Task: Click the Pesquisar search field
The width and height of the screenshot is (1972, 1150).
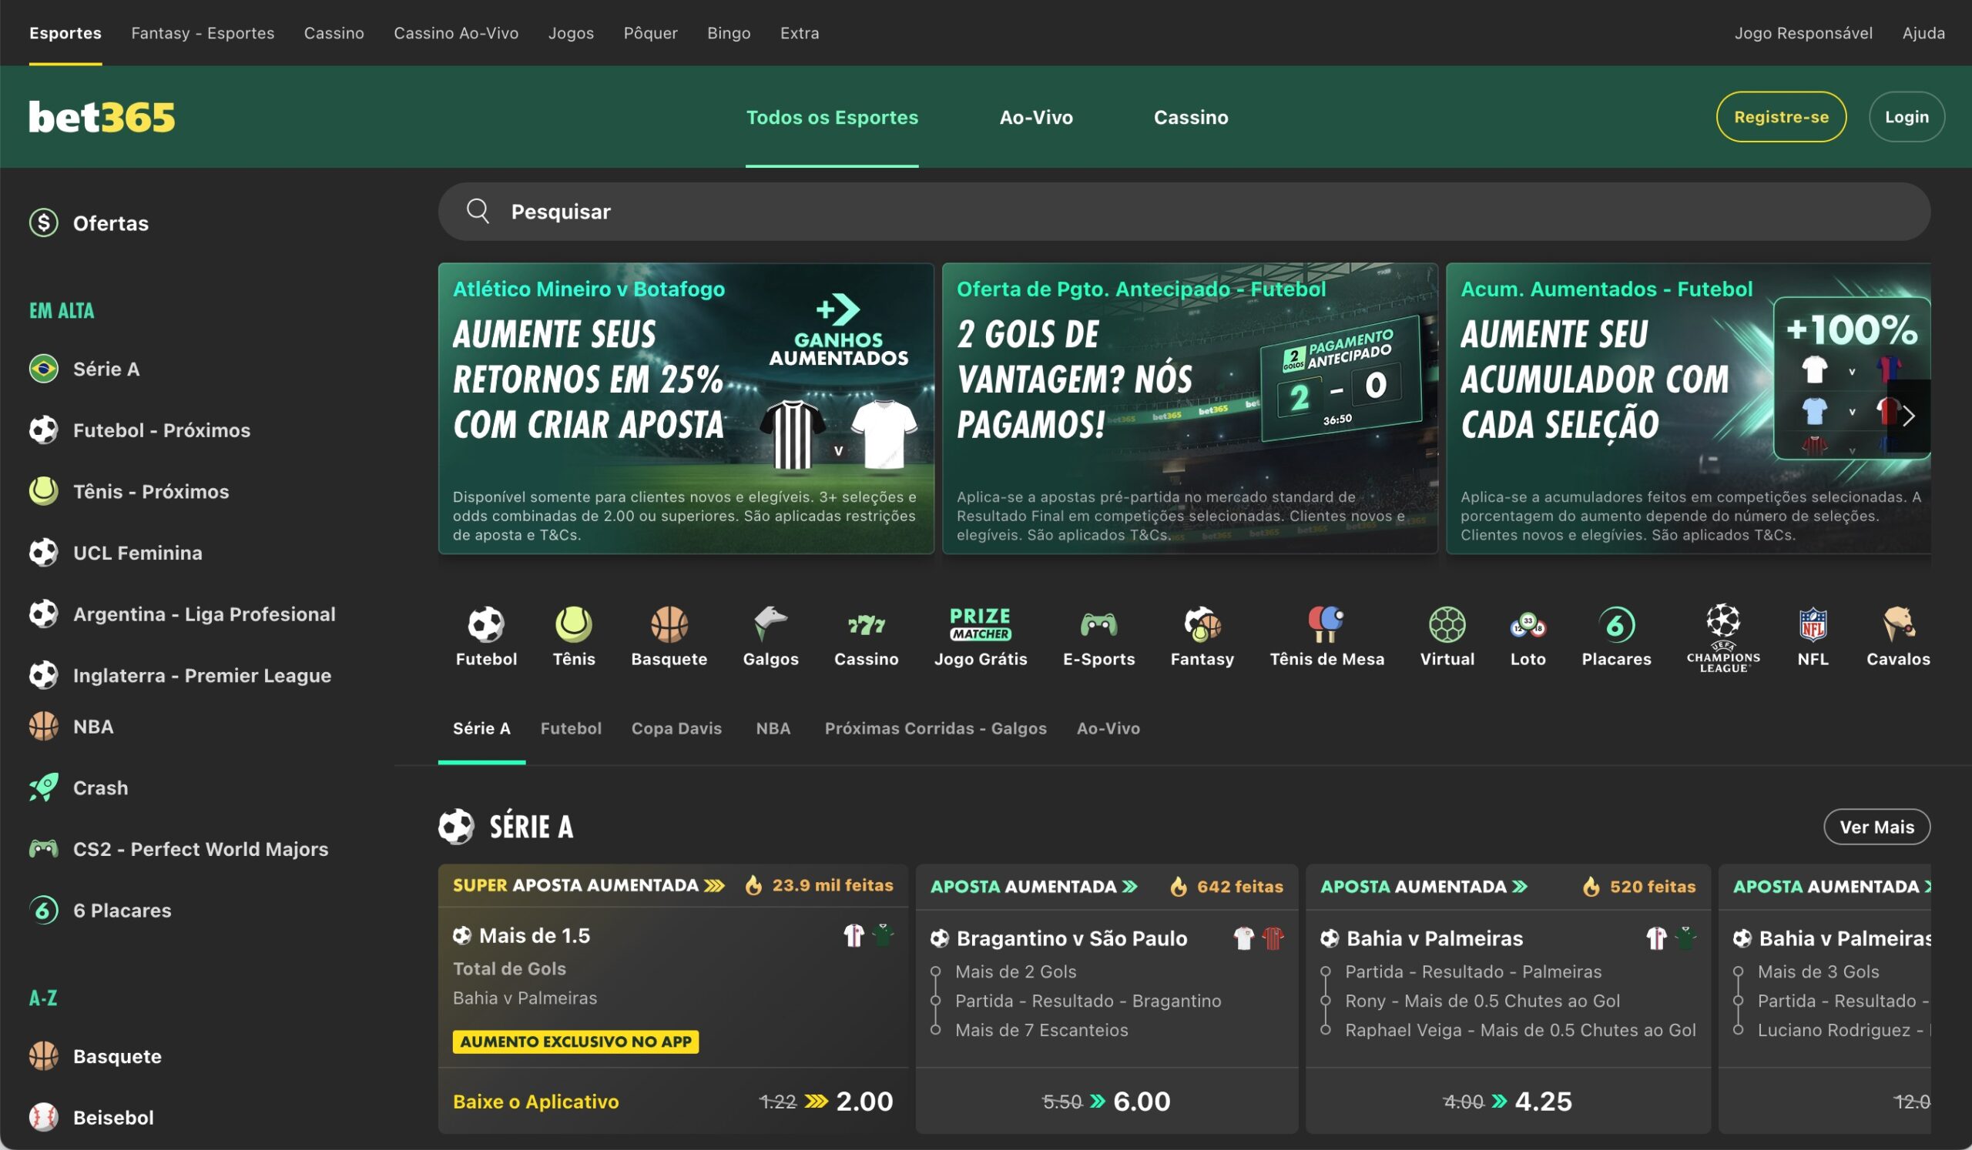Action: point(1184,211)
